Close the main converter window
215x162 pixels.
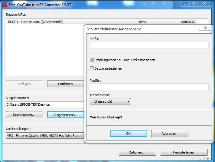(x=204, y=3)
